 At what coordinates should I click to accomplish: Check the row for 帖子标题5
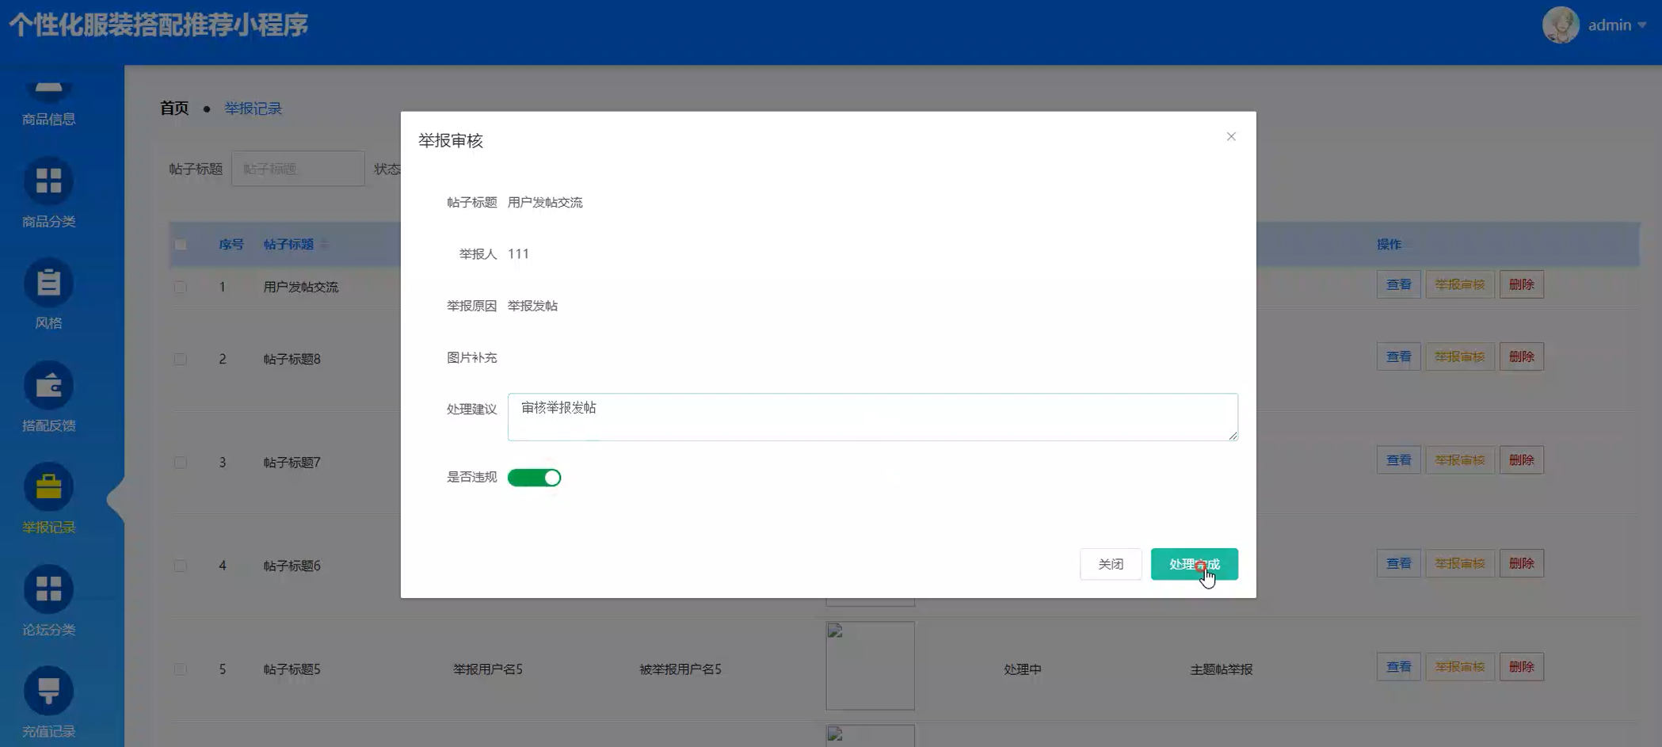point(181,669)
